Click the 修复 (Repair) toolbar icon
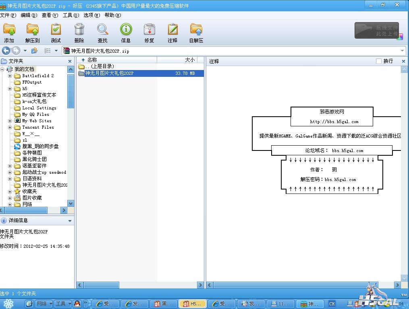The height and width of the screenshot is (309, 409). (x=149, y=30)
